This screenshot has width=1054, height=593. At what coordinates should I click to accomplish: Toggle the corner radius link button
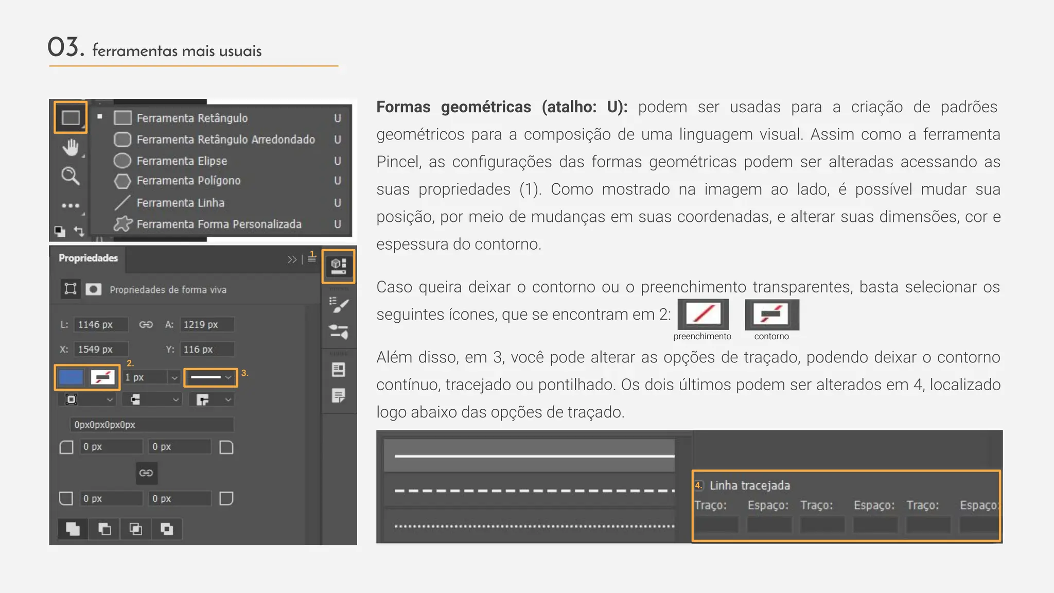coord(146,473)
